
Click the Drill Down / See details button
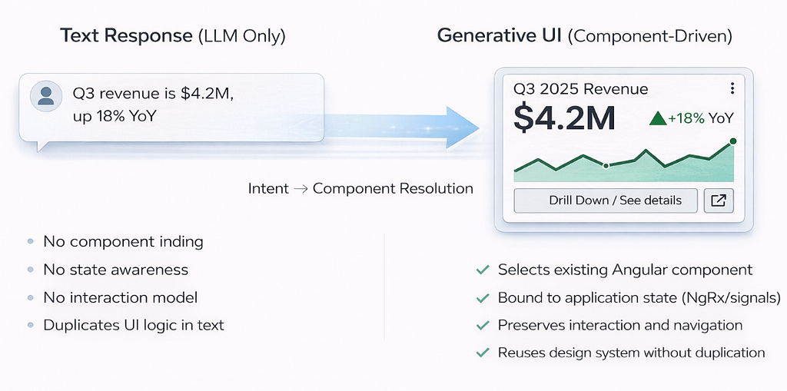(x=606, y=200)
